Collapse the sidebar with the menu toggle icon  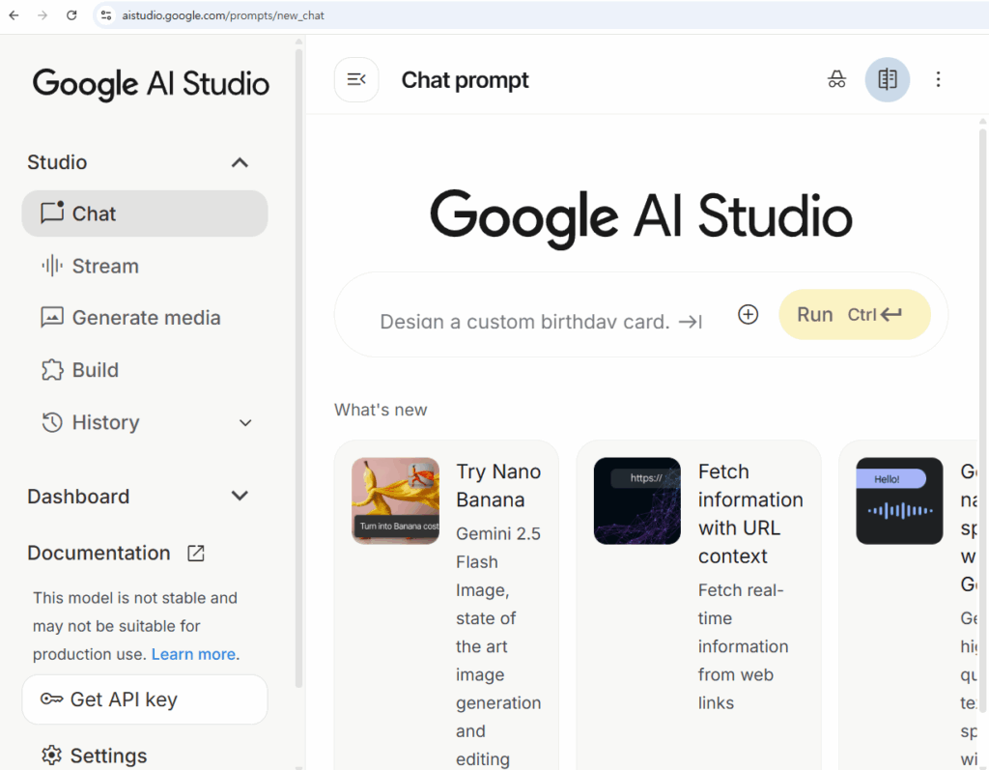(x=356, y=79)
